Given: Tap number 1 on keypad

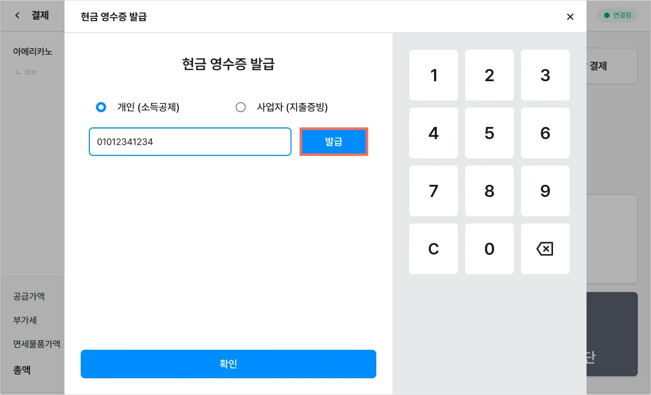Looking at the screenshot, I should 434,75.
